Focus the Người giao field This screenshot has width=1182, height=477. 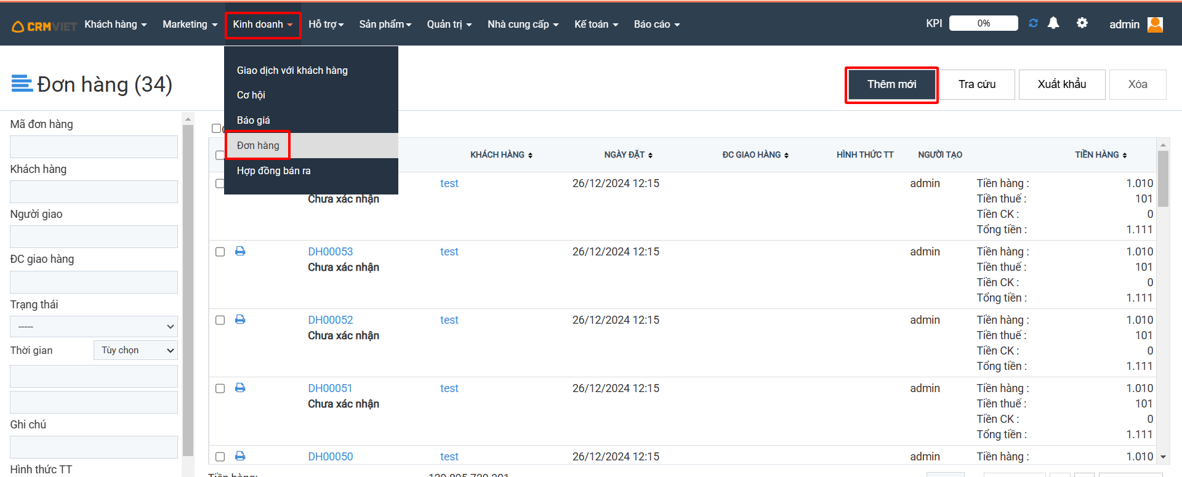click(94, 237)
